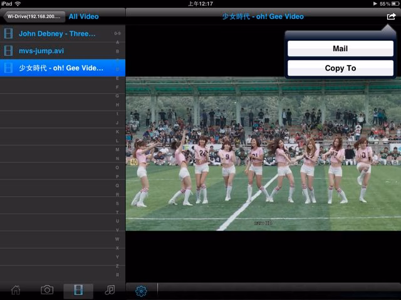Go back to Wi-Drive device list
401x300 pixels.
pos(34,17)
